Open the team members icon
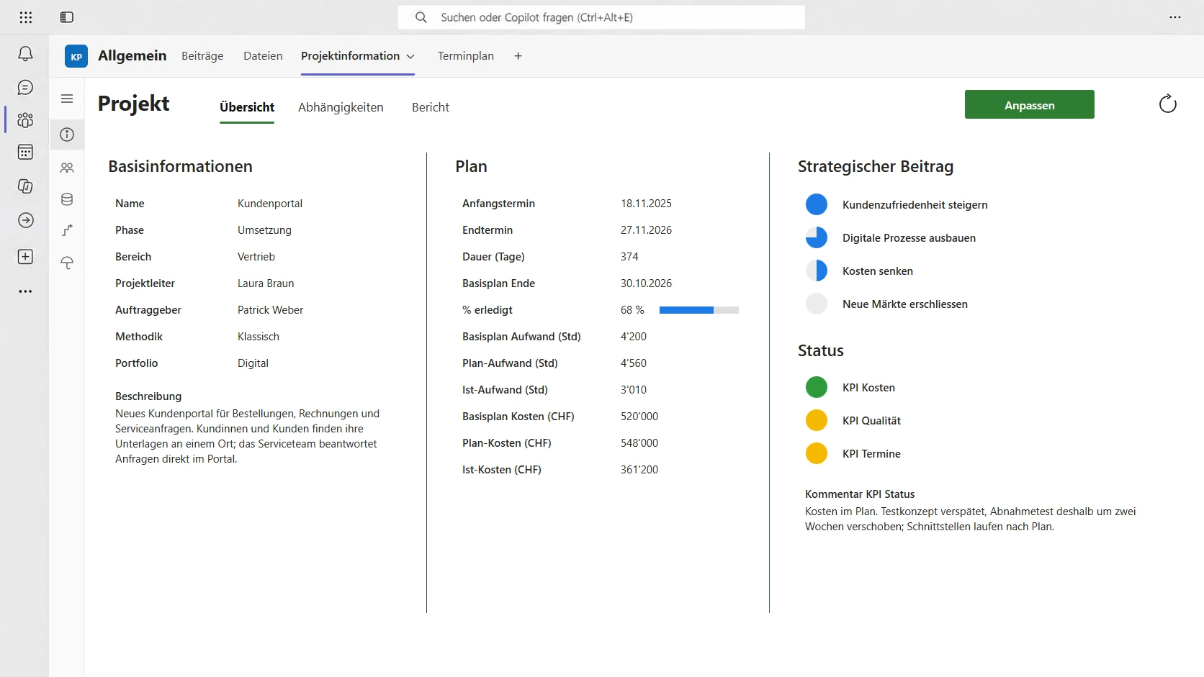The width and height of the screenshot is (1204, 677). click(67, 168)
